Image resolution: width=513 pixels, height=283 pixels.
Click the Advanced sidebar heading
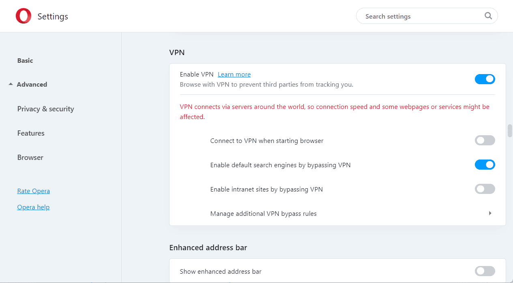(32, 84)
